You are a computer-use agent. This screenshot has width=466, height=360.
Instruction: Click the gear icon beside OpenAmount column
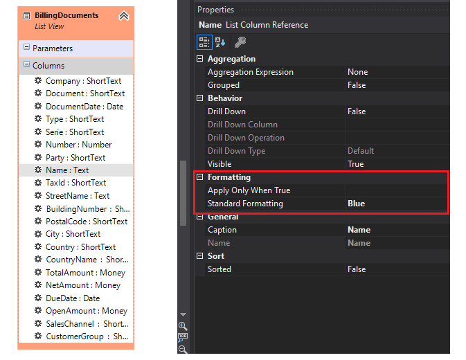point(38,310)
